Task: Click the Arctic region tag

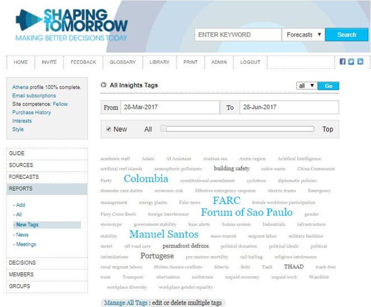Action: click(x=252, y=159)
